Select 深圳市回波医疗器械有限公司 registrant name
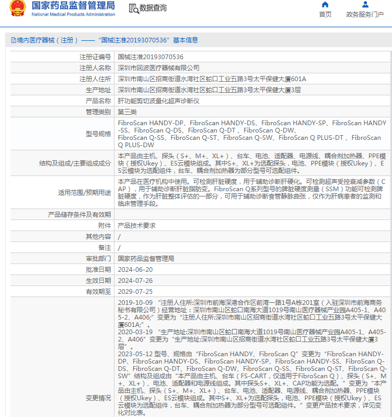This screenshot has height=417, width=392. (x=158, y=68)
